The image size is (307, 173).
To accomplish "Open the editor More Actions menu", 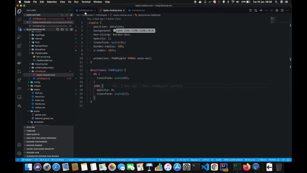I will [x=287, y=11].
